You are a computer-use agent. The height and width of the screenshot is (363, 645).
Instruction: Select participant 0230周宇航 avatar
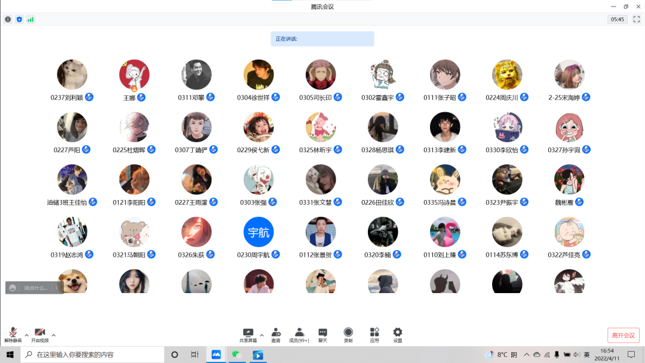pos(259,232)
